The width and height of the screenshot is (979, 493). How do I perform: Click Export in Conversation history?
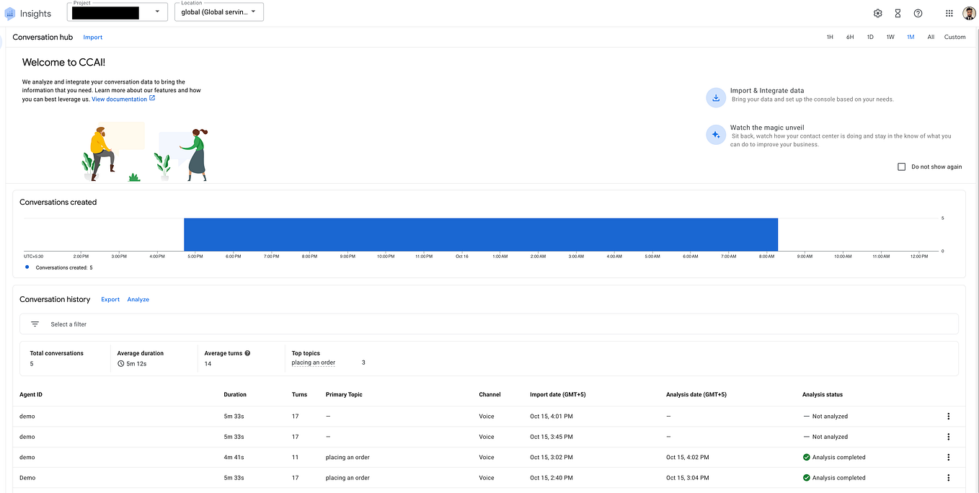coord(110,299)
